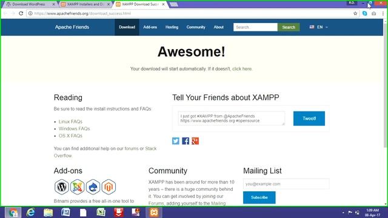Open a new browser tab
Image resolution: width=388 pixels, height=218 pixels.
point(174,4)
